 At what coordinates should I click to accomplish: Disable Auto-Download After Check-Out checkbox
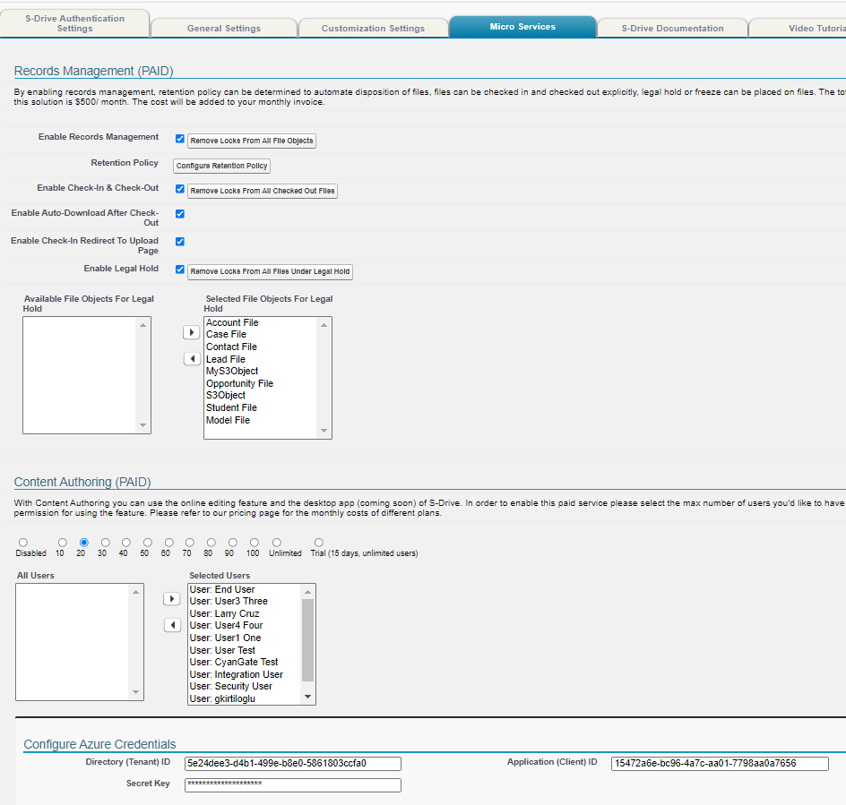(180, 214)
